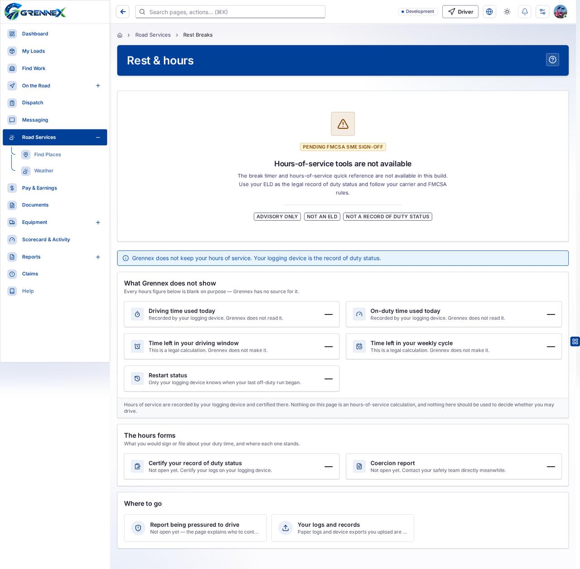
Task: Click Road Services breadcrumb link
Action: coord(153,35)
